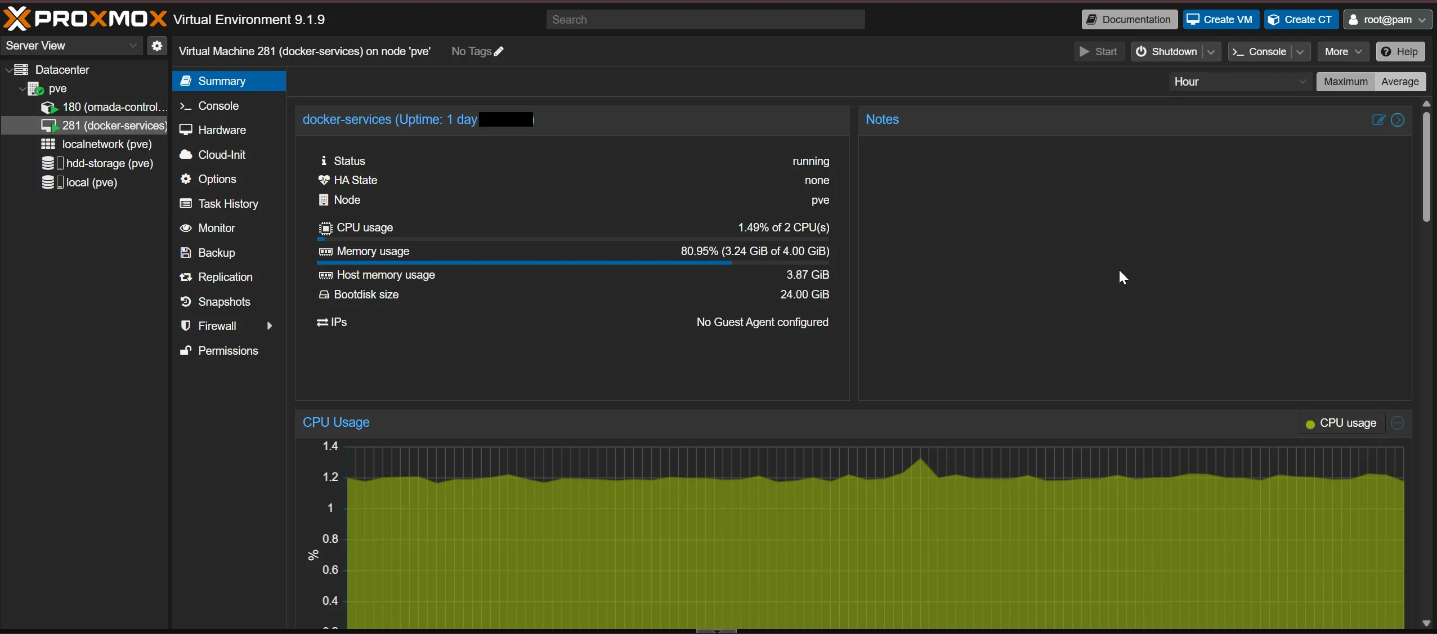This screenshot has height=634, width=1437.
Task: Click the Create CT button
Action: [1301, 20]
